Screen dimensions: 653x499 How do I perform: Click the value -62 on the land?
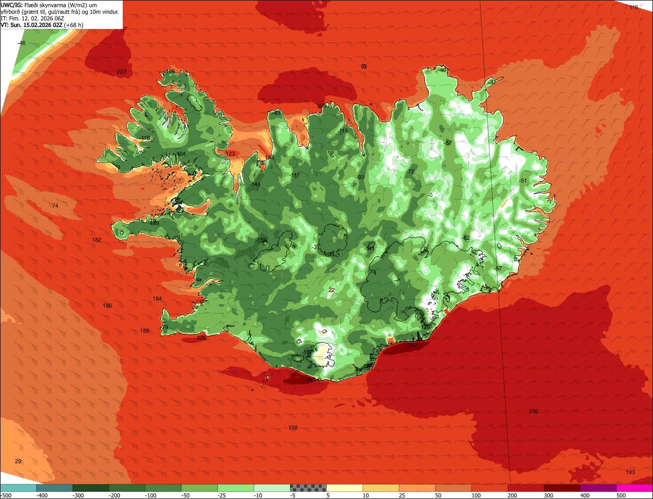point(466,238)
